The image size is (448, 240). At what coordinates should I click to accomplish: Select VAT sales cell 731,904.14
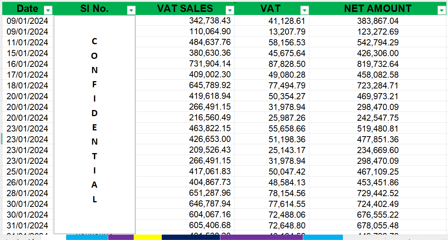pyautogui.click(x=210, y=64)
